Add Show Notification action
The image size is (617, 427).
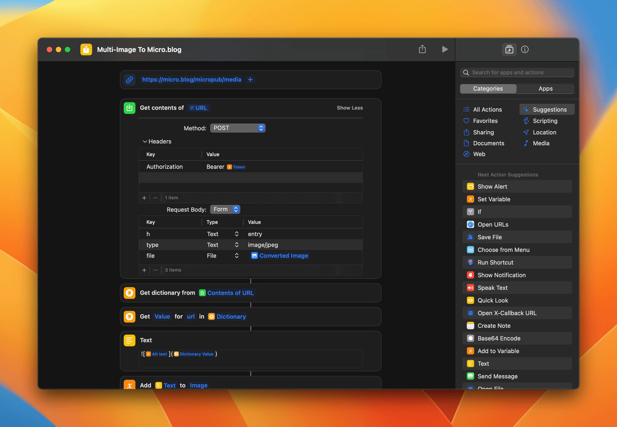coord(517,275)
